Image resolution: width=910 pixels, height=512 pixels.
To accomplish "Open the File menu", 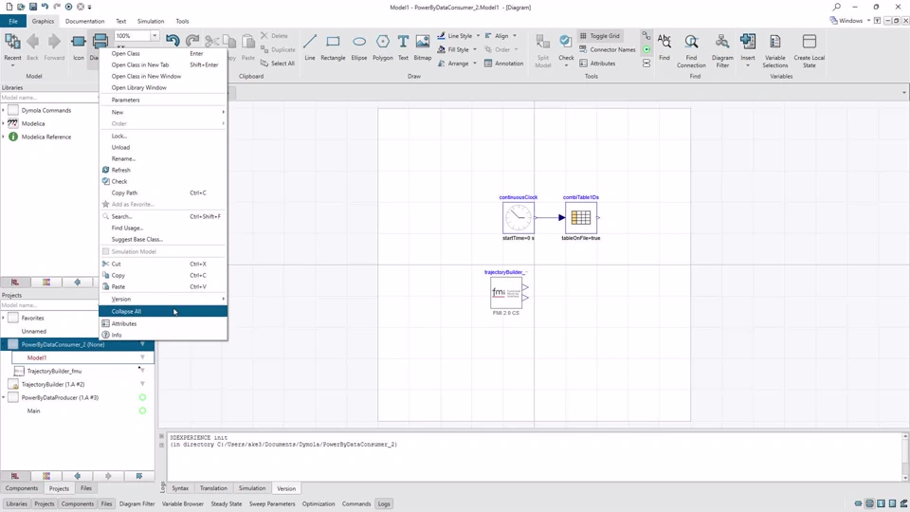I will (x=12, y=21).
